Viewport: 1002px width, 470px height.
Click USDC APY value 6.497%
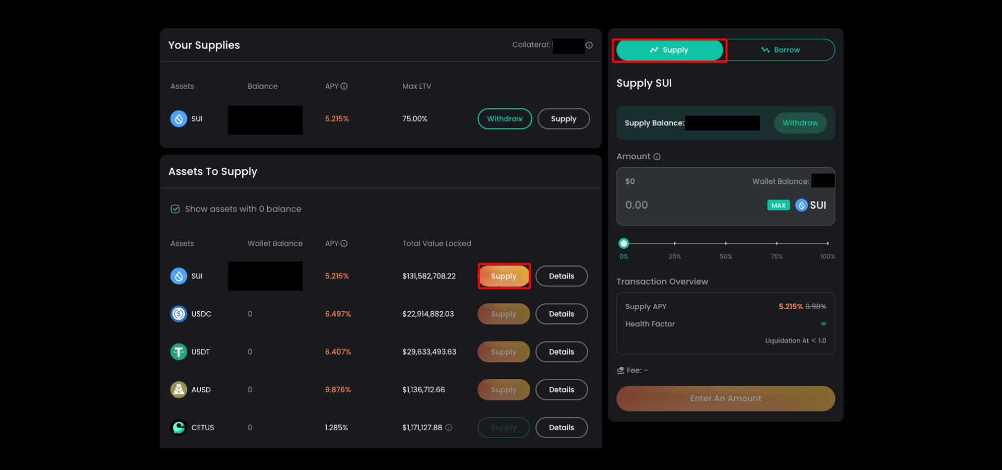(338, 314)
